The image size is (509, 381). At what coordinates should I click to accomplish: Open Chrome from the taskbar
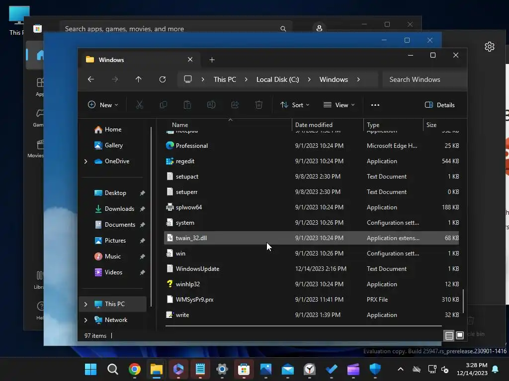[x=134, y=369]
